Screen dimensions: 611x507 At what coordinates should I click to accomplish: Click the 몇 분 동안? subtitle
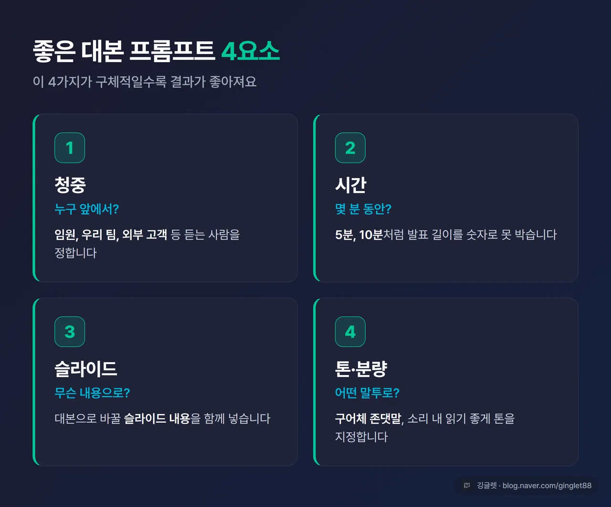point(363,209)
